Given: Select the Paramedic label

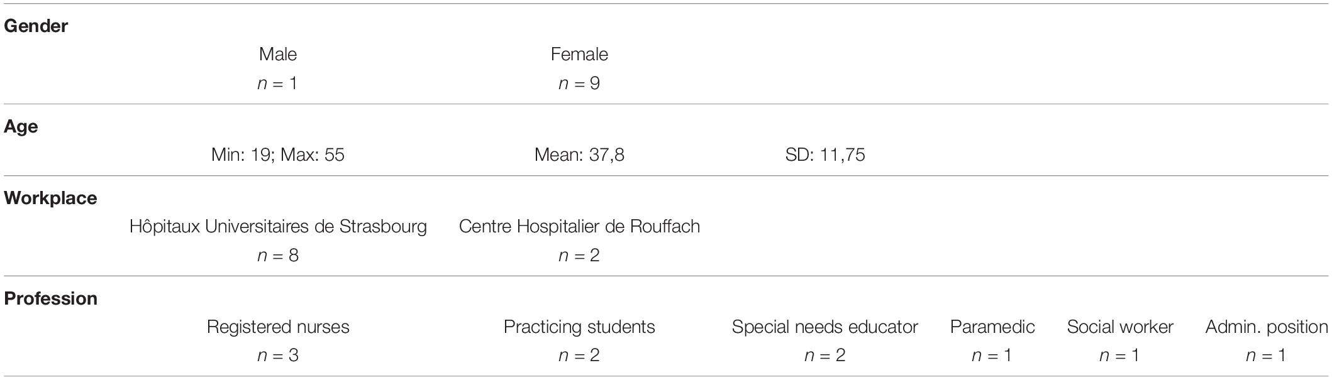Looking at the screenshot, I should tap(992, 327).
